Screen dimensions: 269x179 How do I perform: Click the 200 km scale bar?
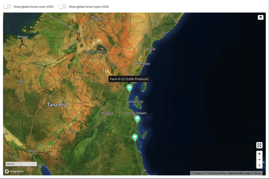click(x=21, y=164)
